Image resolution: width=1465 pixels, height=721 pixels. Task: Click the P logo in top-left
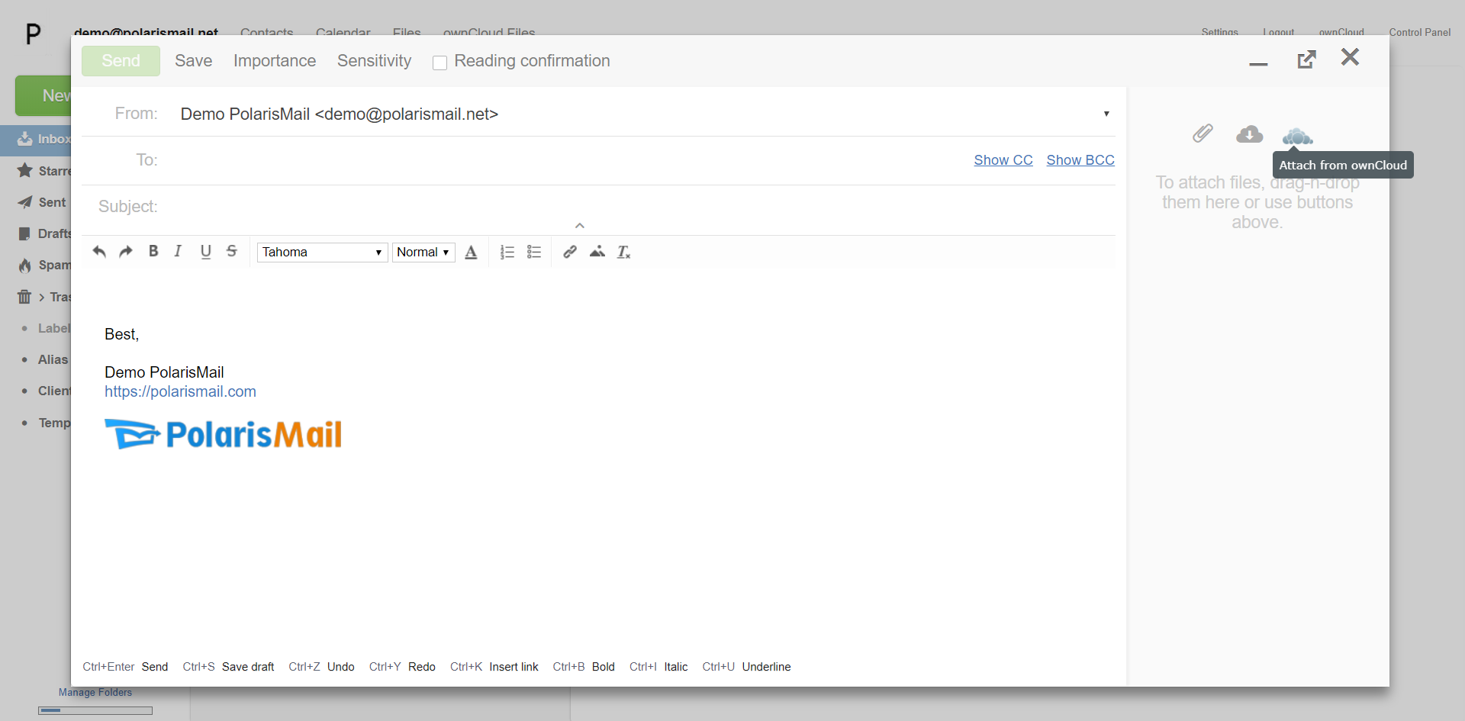pyautogui.click(x=33, y=34)
